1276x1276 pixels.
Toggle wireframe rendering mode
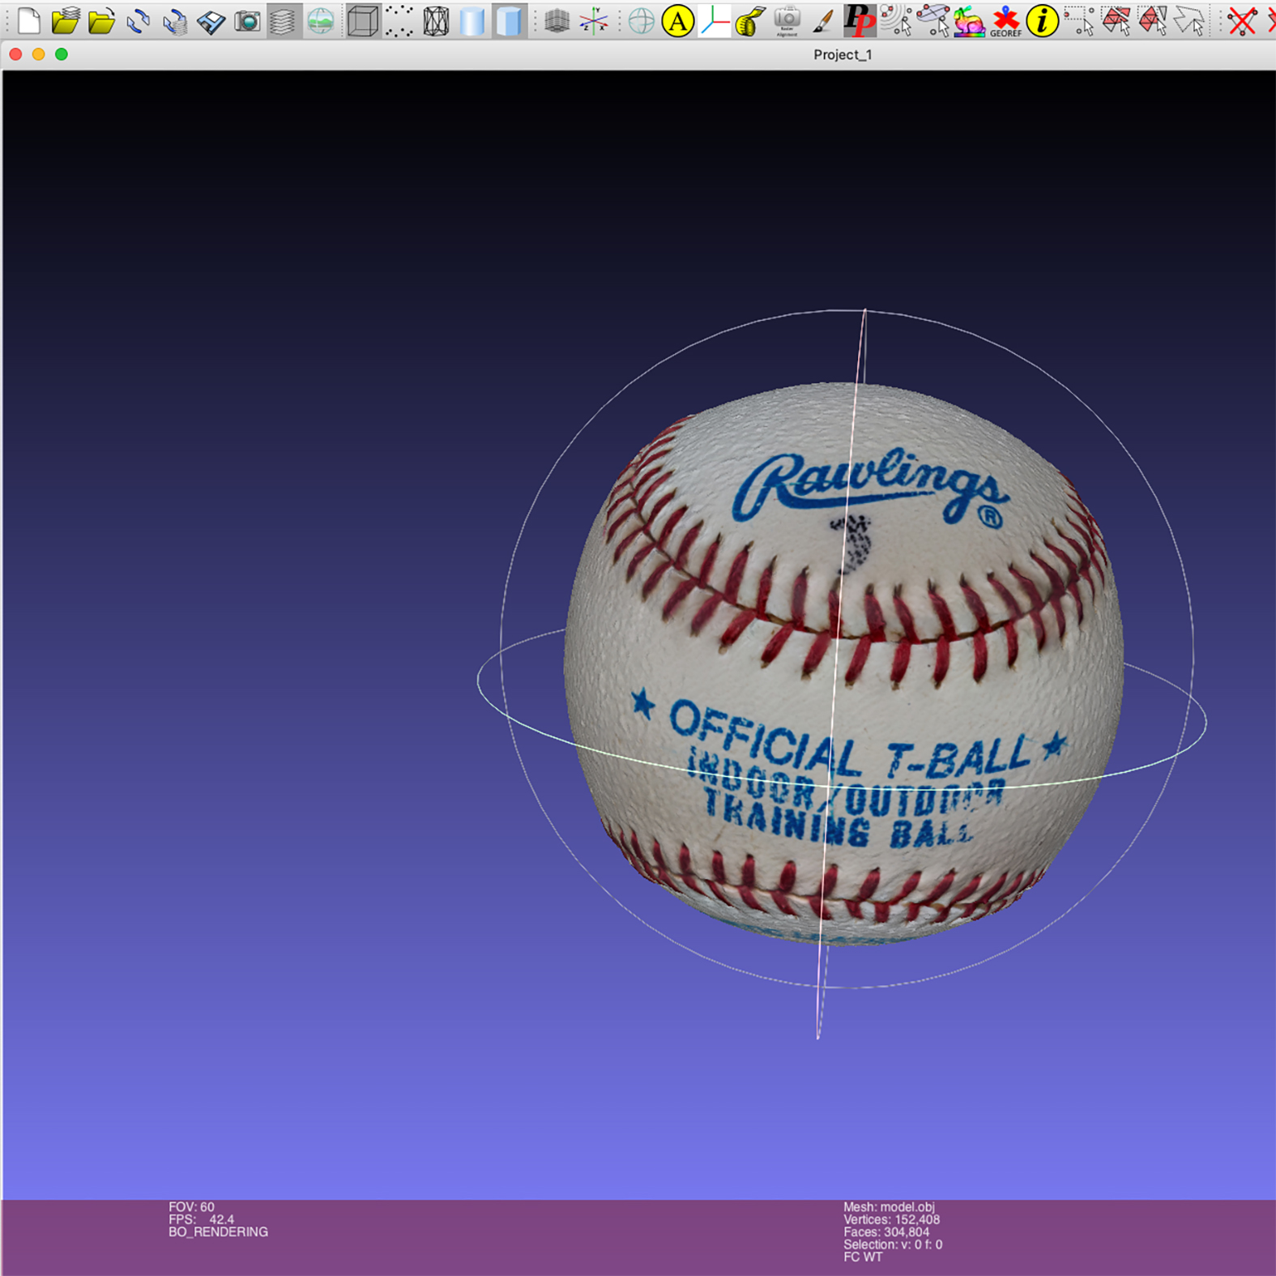click(436, 21)
